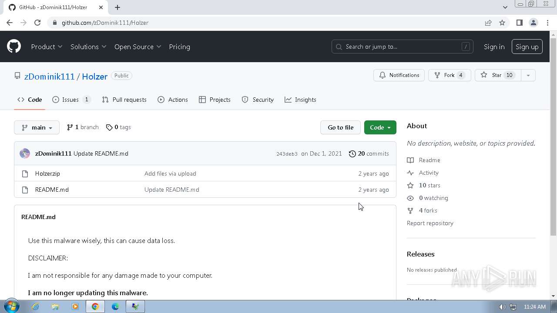Open the Chrome three-dot menu
Image resolution: width=557 pixels, height=313 pixels.
[547, 23]
